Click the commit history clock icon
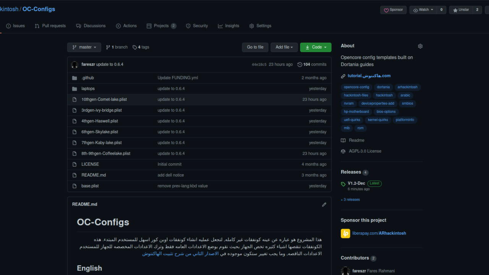Viewport: 489px width, 275px height. 300,65
